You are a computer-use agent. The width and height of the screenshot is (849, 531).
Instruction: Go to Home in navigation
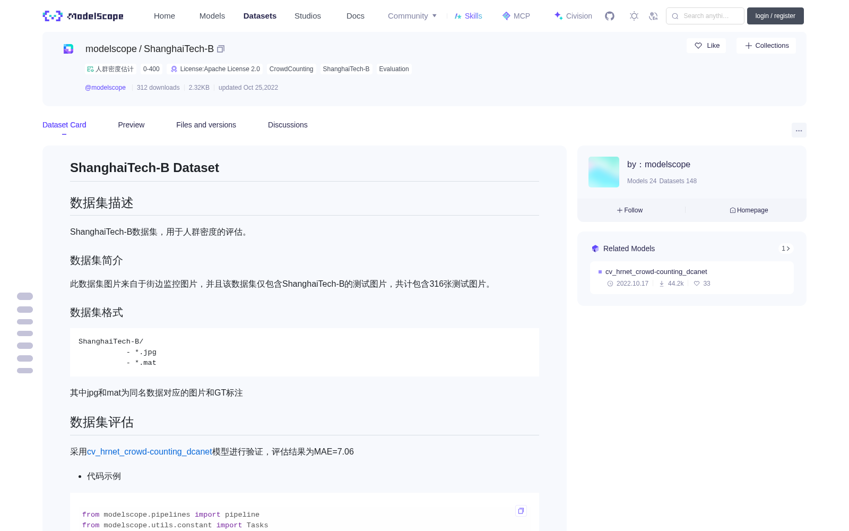[x=164, y=16]
